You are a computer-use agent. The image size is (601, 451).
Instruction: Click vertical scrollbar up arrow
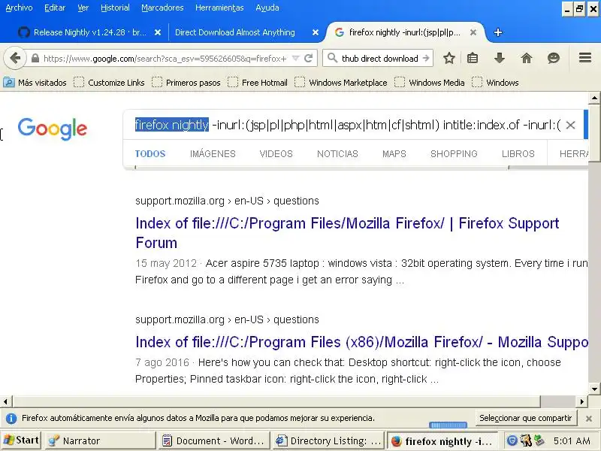[594, 98]
